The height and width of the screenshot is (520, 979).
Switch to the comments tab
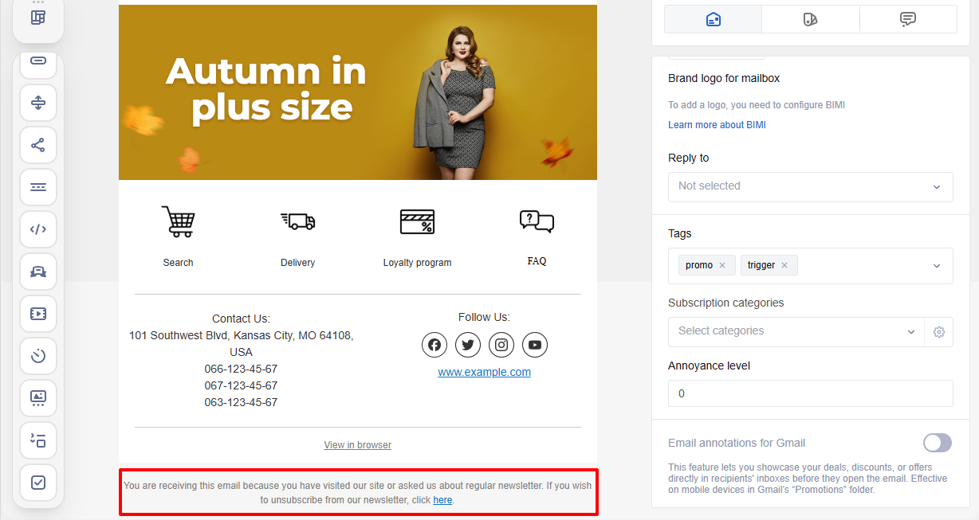[908, 18]
